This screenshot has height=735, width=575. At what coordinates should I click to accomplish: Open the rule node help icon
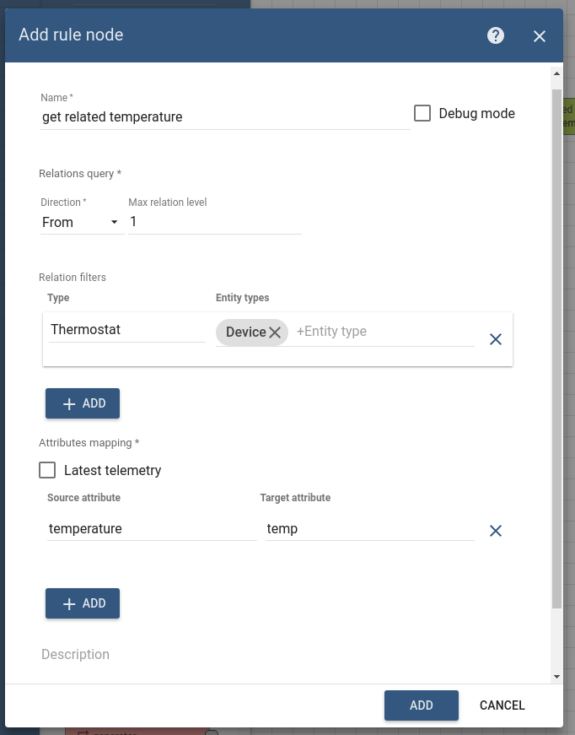click(x=496, y=35)
